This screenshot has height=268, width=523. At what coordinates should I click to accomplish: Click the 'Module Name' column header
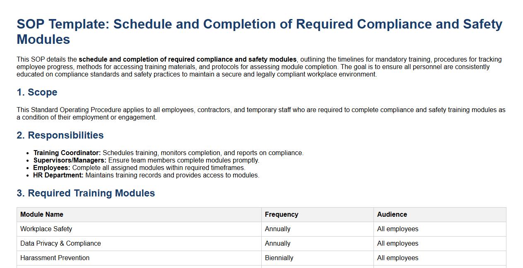[x=42, y=215]
